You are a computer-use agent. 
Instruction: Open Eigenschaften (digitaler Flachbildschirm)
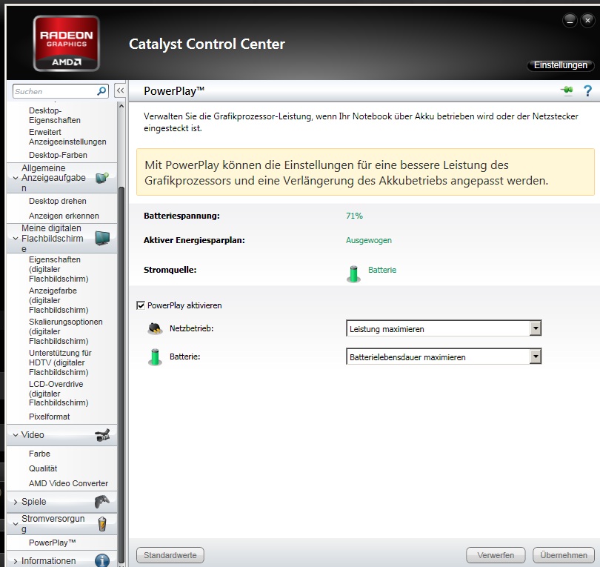click(x=59, y=269)
